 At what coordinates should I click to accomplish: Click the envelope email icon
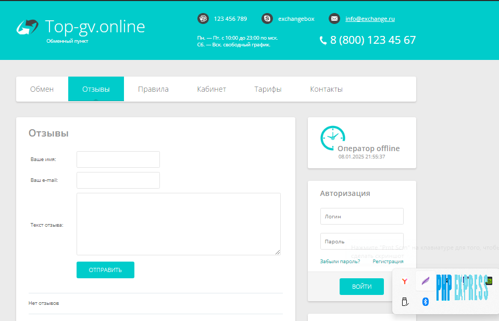(x=334, y=18)
